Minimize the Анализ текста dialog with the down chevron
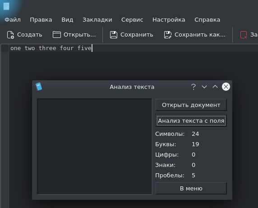 point(204,87)
